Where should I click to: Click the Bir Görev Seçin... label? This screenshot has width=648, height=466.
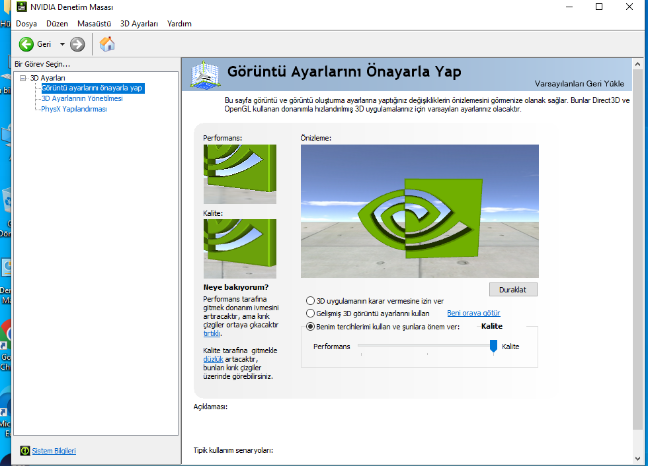coord(42,64)
